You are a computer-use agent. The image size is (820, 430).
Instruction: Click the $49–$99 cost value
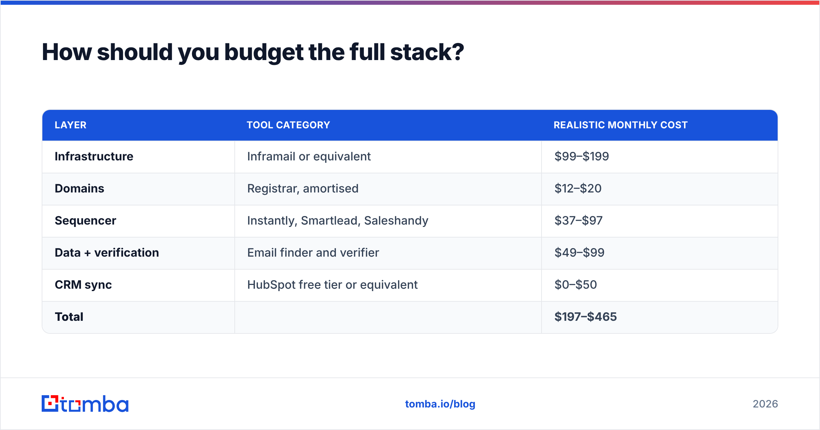[579, 253]
